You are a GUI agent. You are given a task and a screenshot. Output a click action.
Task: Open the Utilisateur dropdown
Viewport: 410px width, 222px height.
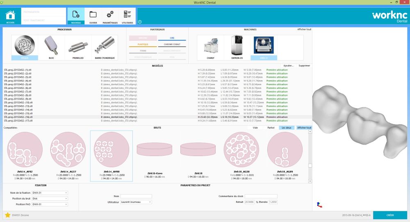pos(136,202)
